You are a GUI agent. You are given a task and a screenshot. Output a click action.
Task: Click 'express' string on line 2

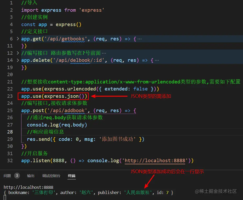tap(92, 10)
